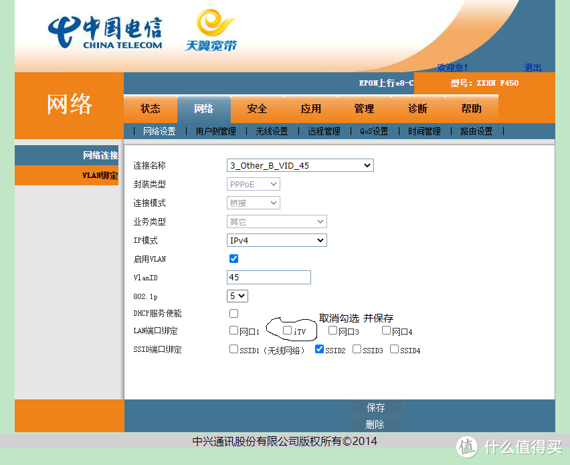Screen dimensions: 570x465
Task: Check the 网口1 LAN port binding
Action: [x=233, y=330]
